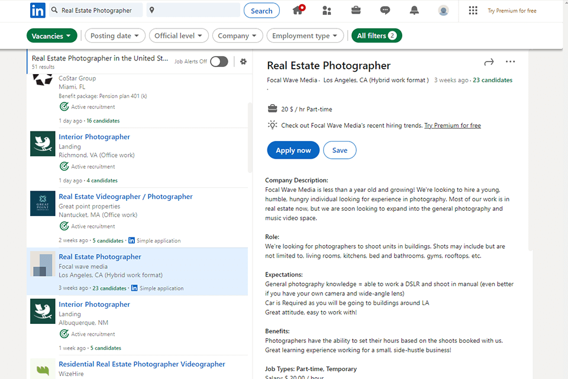Click Landing logo for Richmond listing
568x379 pixels.
click(43, 144)
